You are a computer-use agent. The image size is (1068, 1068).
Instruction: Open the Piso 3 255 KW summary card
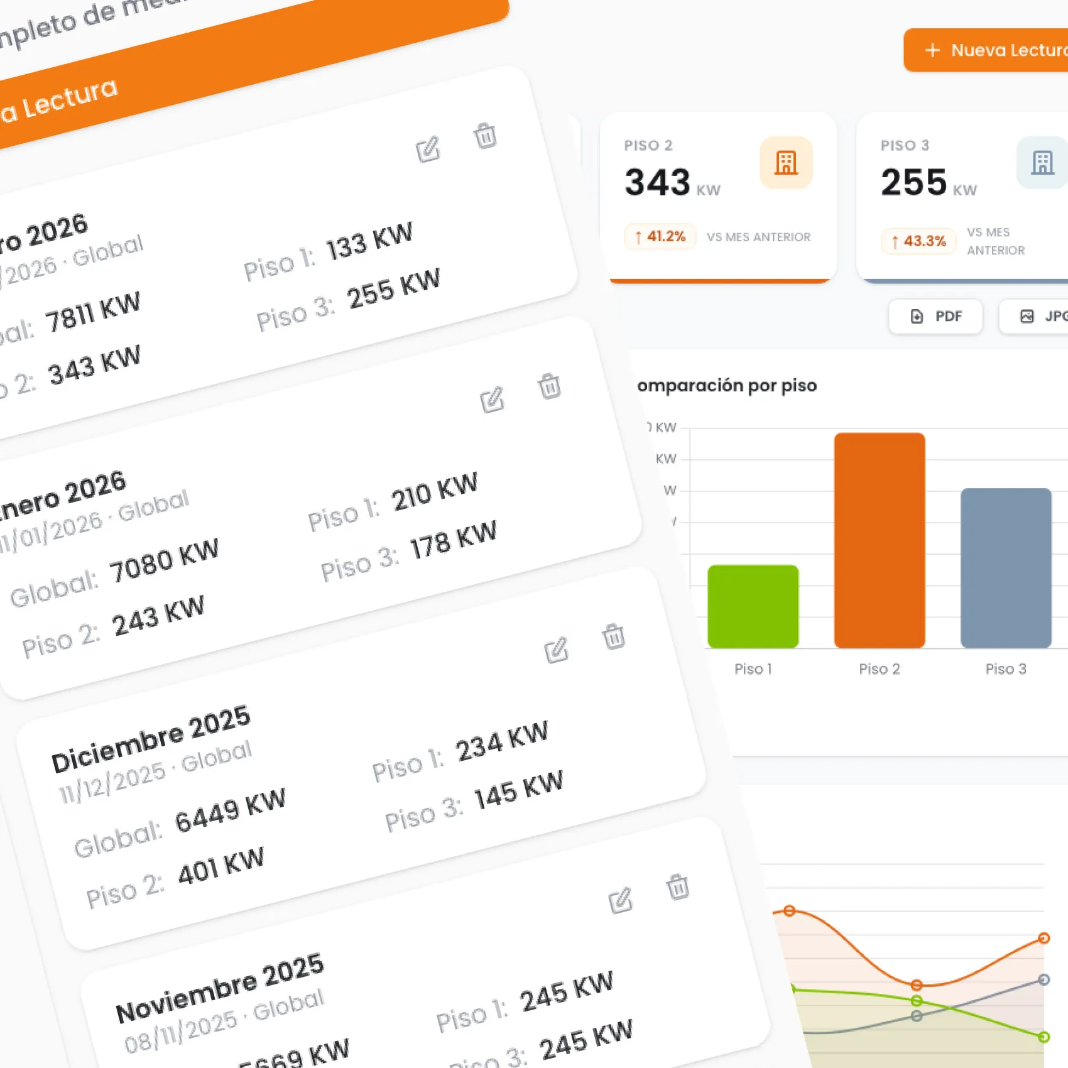961,196
